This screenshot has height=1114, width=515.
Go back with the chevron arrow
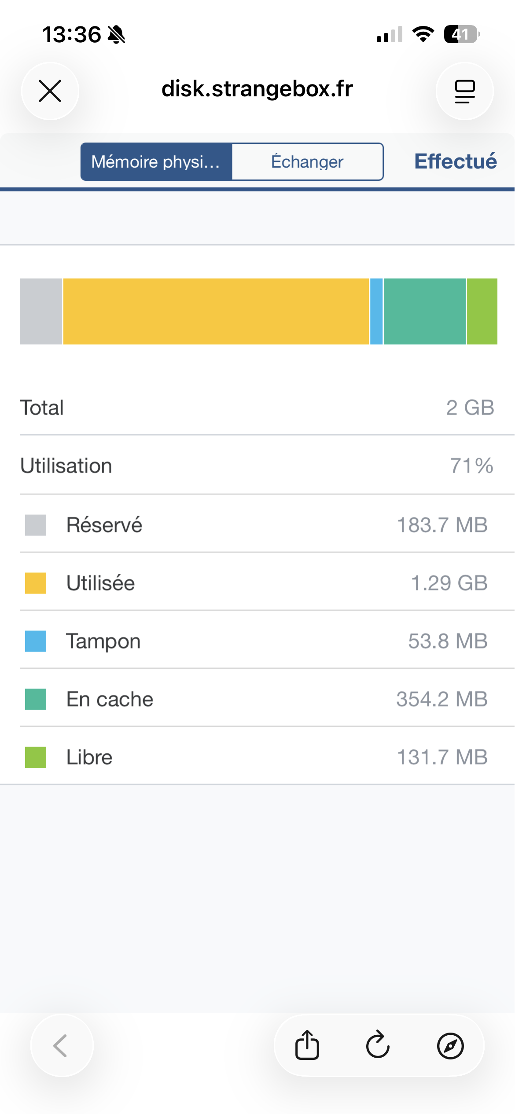61,1045
